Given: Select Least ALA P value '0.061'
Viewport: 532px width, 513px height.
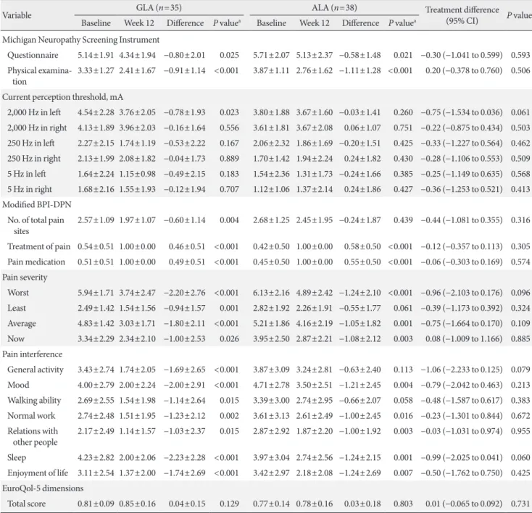Looking at the screenshot, I should [x=403, y=308].
